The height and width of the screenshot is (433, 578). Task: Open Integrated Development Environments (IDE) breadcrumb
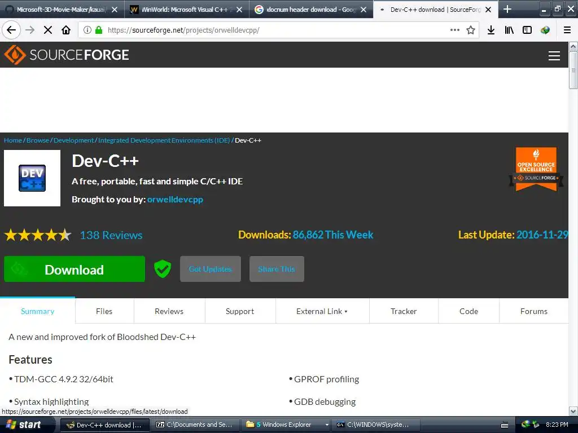point(164,140)
